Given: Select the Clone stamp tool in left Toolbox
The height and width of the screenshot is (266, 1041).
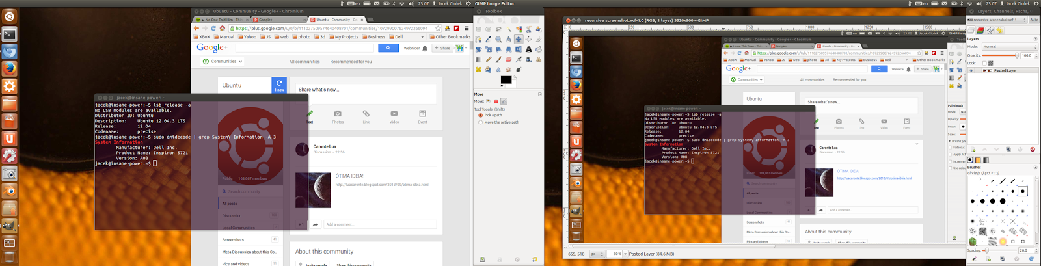Looking at the screenshot, I should pyautogui.click(x=539, y=59).
